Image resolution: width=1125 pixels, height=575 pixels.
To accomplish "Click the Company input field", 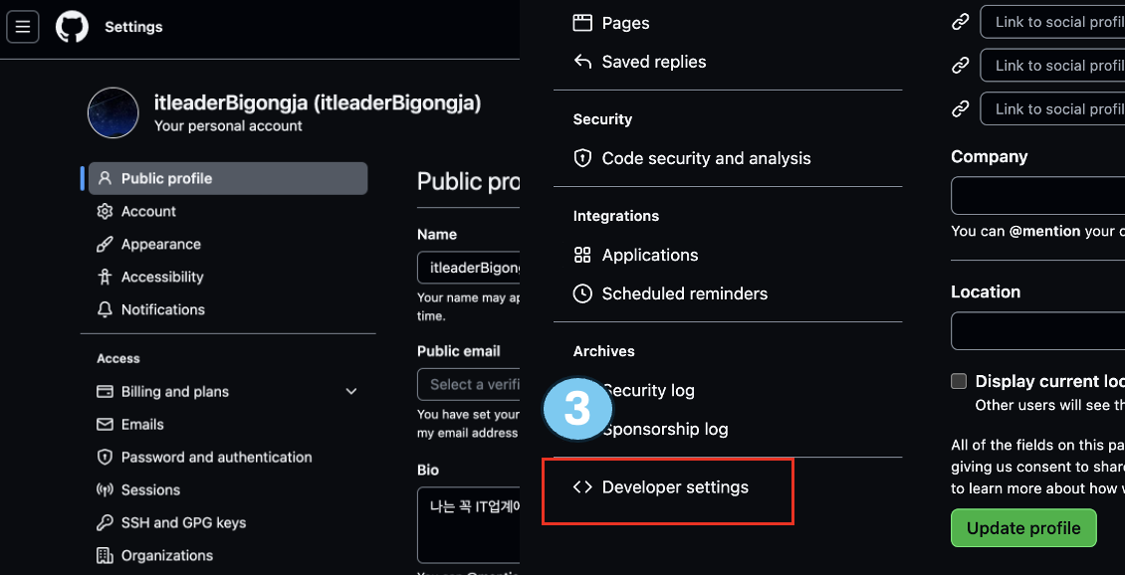I will [x=1038, y=196].
